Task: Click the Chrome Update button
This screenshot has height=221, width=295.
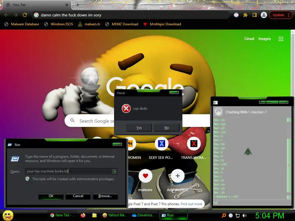Action: tap(278, 15)
